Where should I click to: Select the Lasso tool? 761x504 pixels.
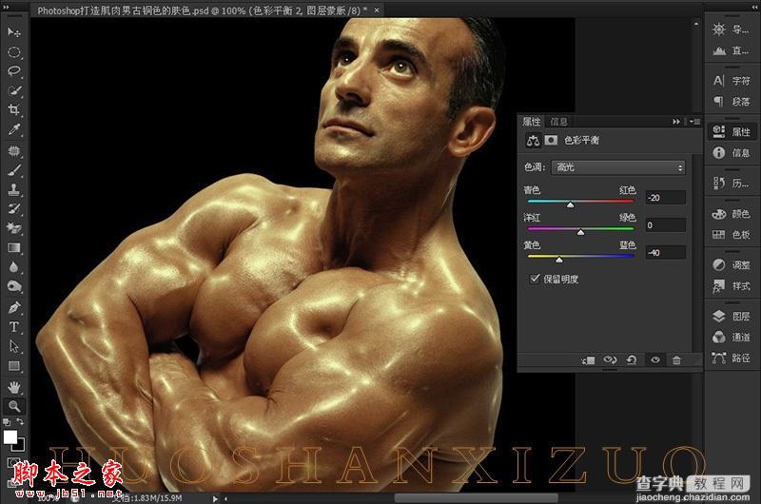pyautogui.click(x=13, y=70)
